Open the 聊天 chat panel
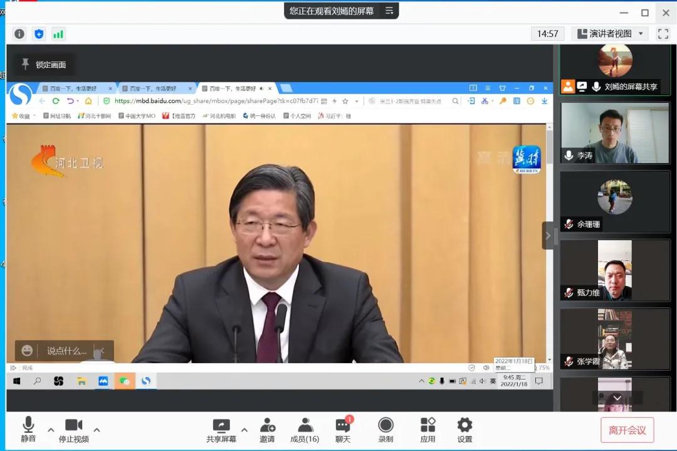Image resolution: width=677 pixels, height=451 pixels. click(343, 431)
